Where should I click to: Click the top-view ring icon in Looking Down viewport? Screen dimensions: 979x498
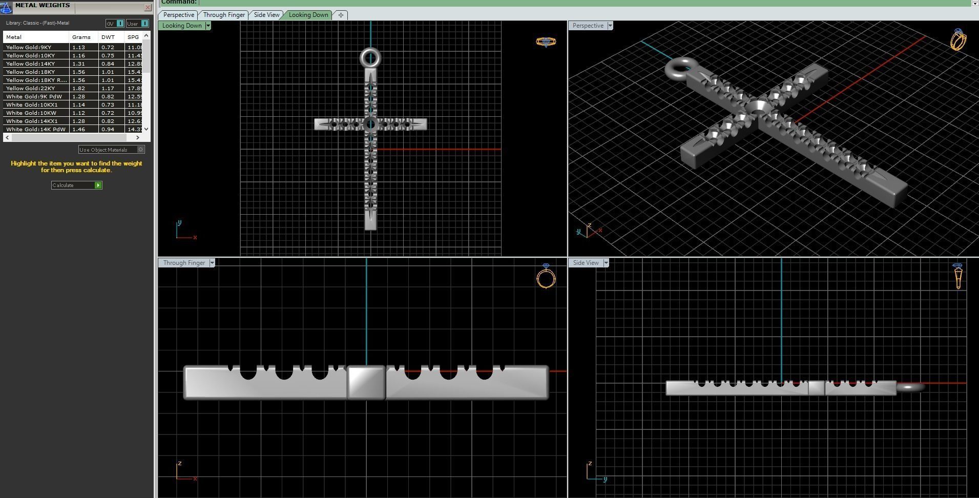pos(546,42)
